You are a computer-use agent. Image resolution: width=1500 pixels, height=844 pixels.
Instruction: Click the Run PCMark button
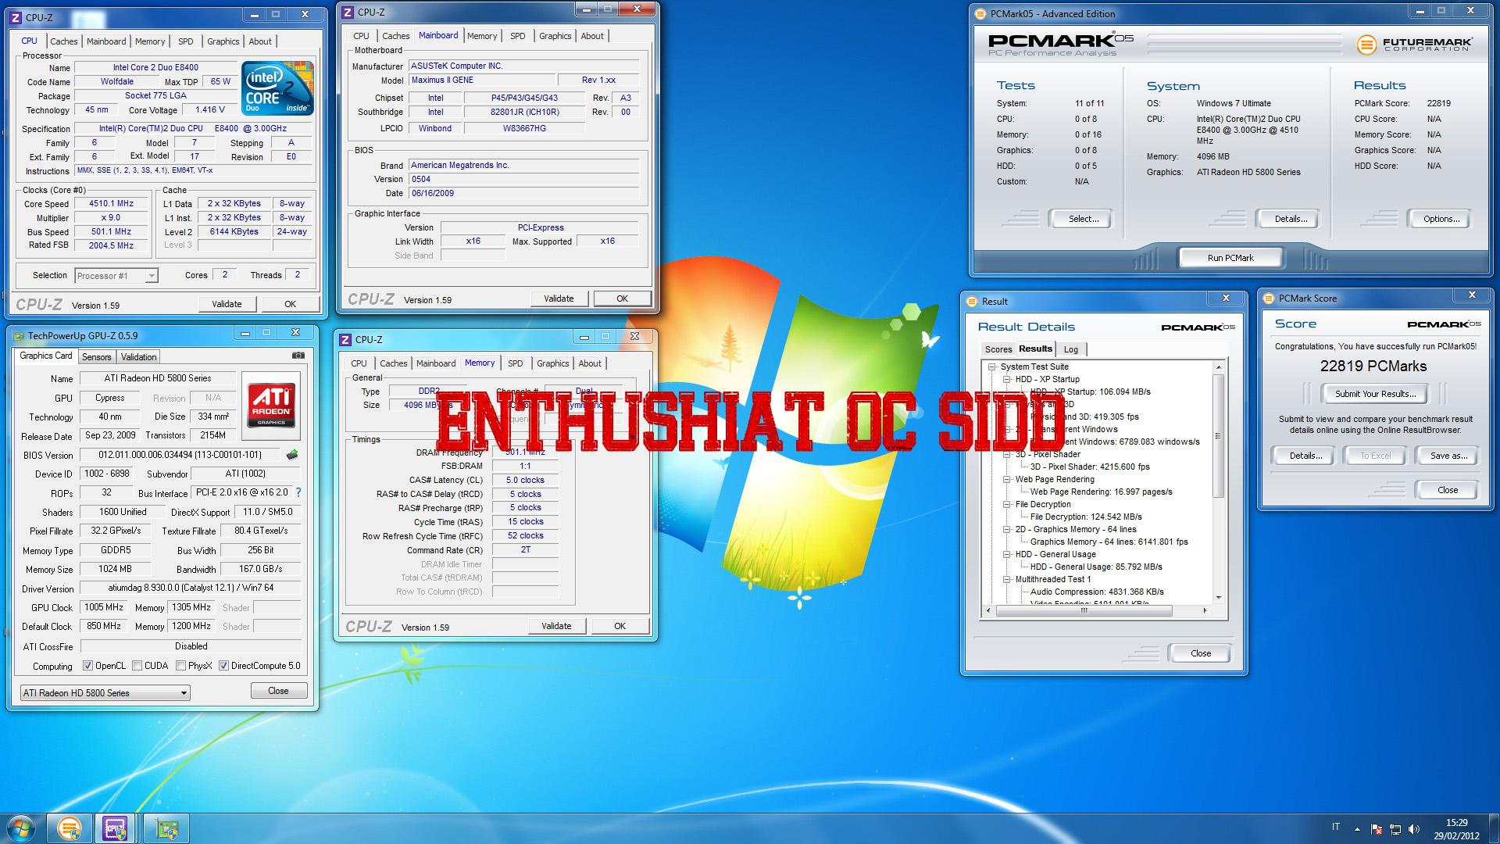(x=1230, y=257)
